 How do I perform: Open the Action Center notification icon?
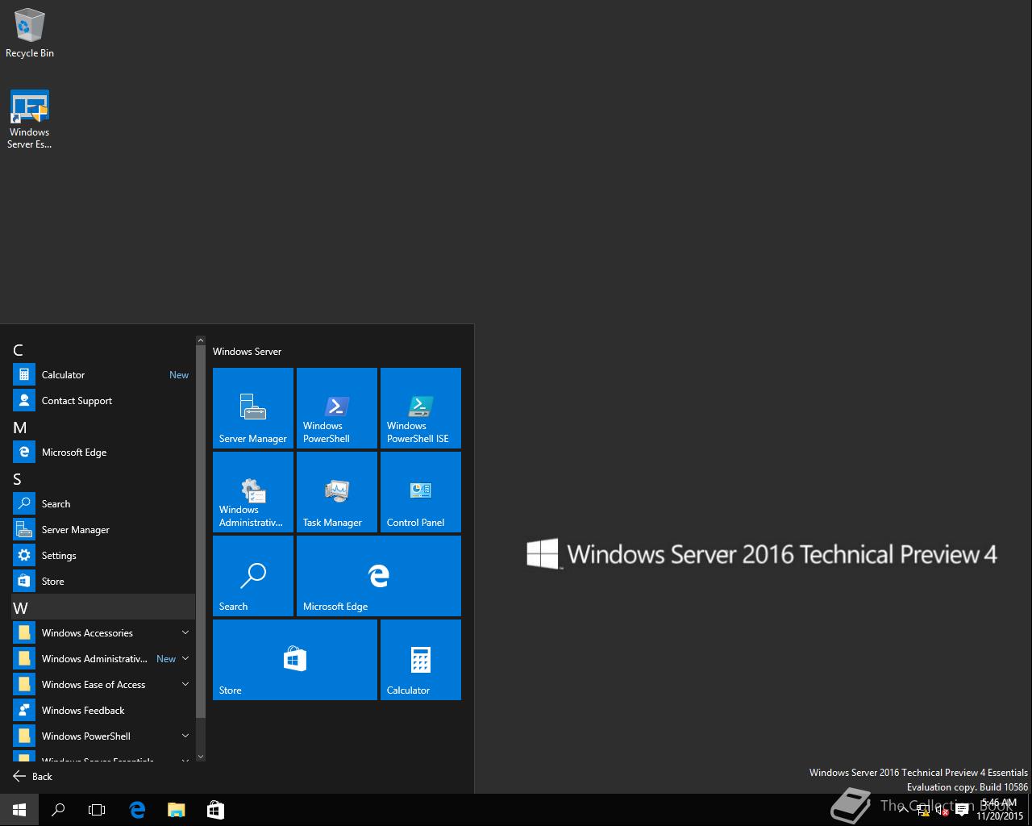coord(961,811)
